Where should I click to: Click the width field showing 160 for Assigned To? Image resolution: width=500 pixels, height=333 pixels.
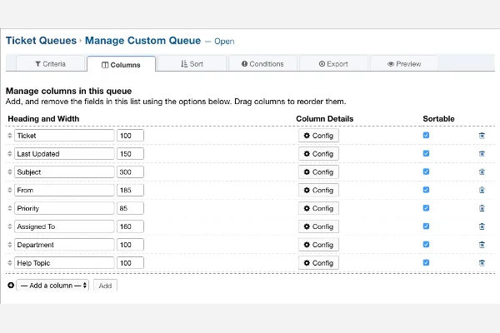(x=130, y=226)
